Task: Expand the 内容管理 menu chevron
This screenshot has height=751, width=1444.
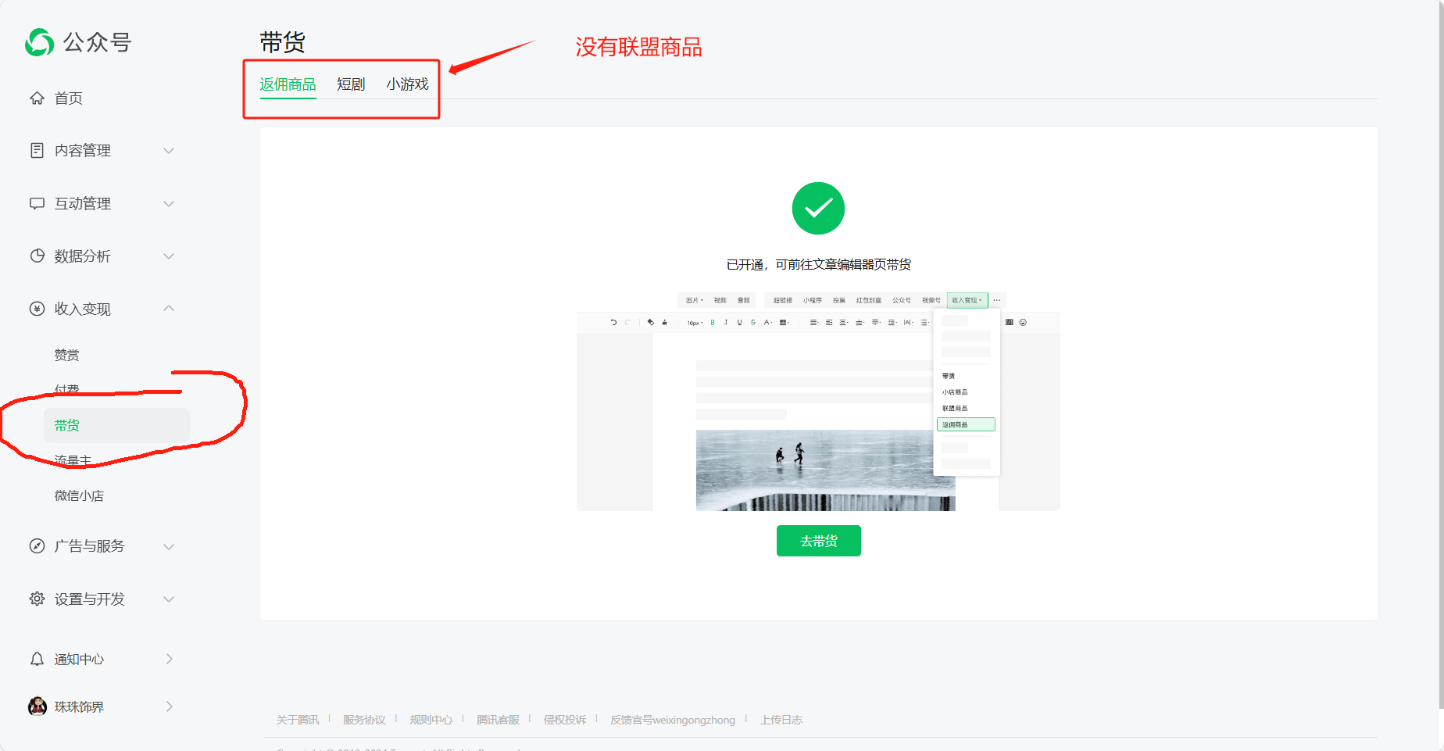Action: [169, 150]
